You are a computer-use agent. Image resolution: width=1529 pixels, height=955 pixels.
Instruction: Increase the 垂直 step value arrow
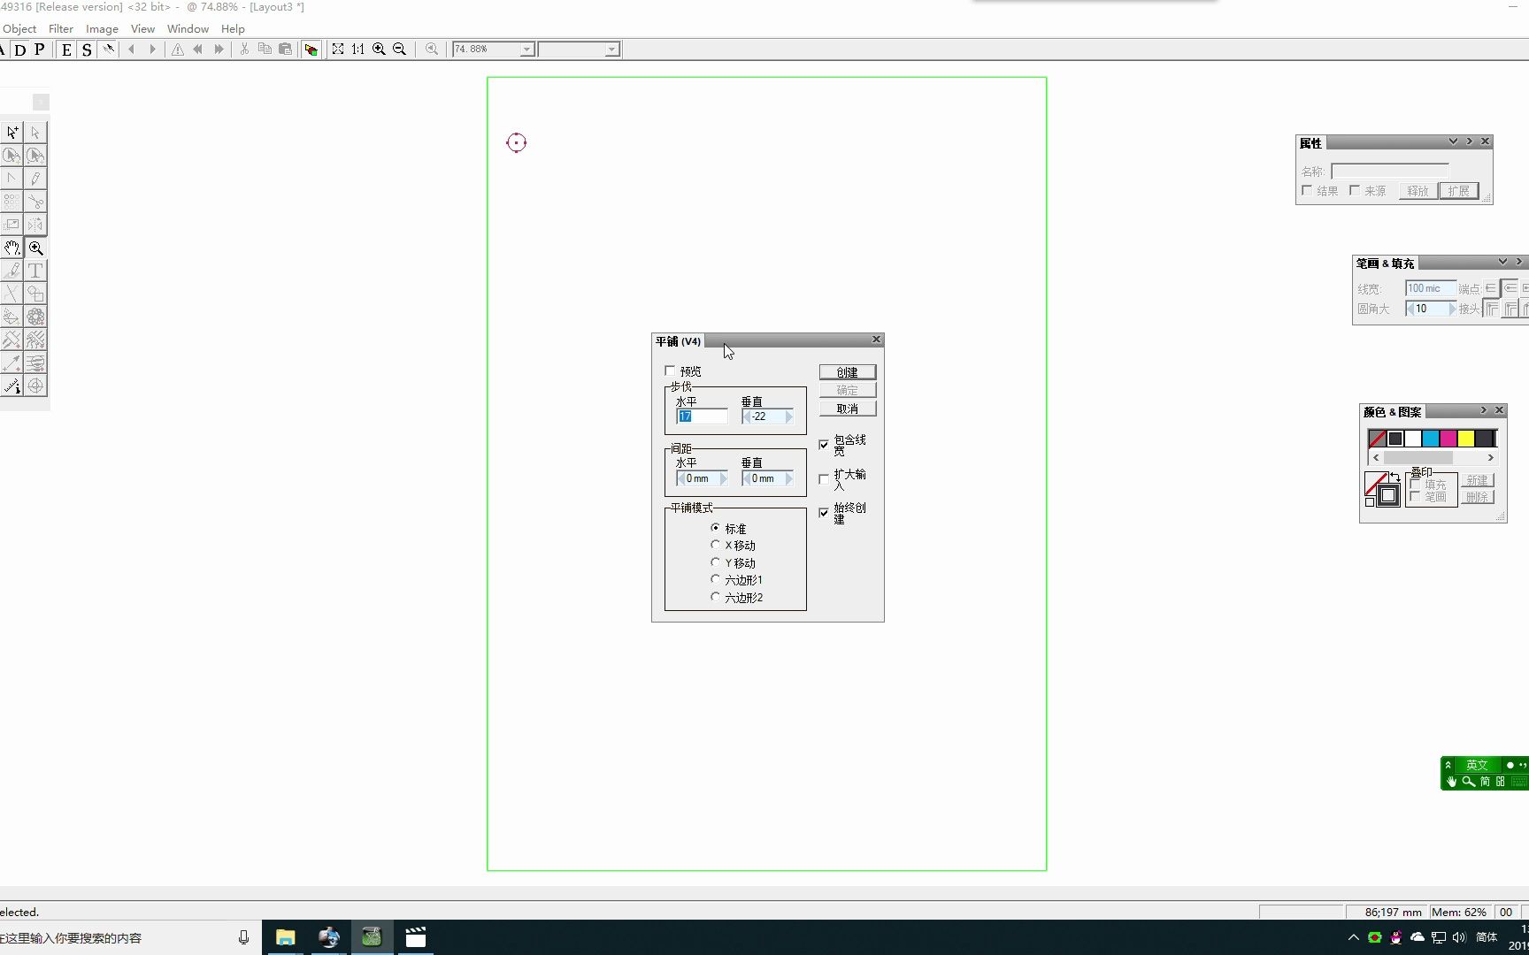[x=788, y=416]
